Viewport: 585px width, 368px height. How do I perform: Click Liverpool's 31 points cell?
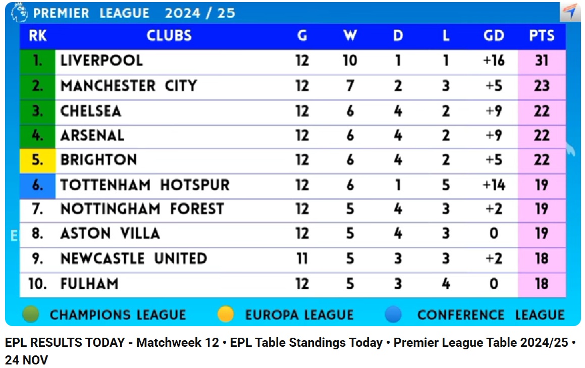[x=542, y=62]
